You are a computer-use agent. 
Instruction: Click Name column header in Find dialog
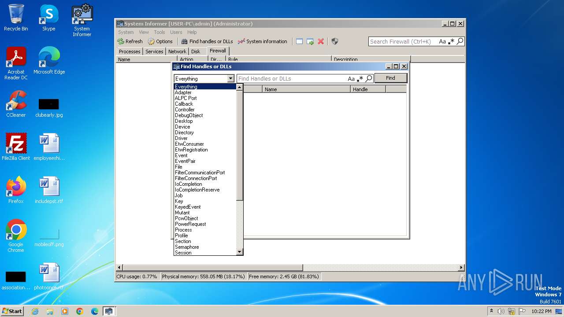click(306, 89)
